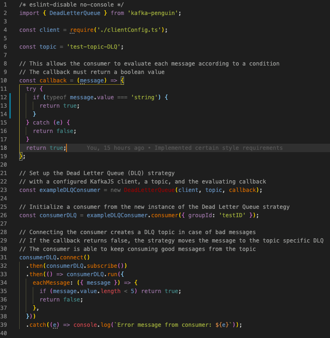Image resolution: width=330 pixels, height=338 pixels.
Task: Click the 'DeadLetterQueue' import identifier on line 2
Action: pyautogui.click(x=75, y=13)
